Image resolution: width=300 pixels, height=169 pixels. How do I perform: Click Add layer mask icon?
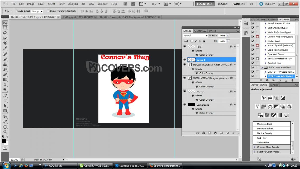coord(210,133)
